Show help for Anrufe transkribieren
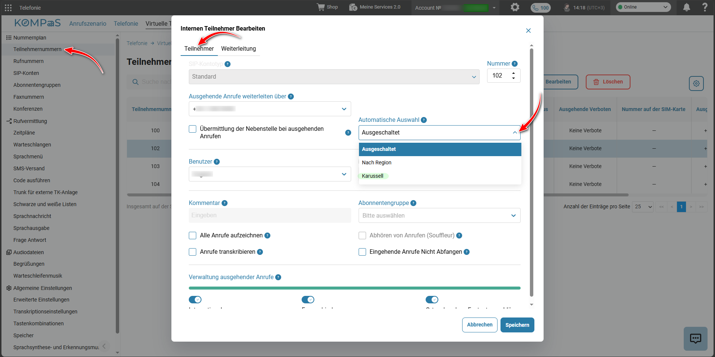Viewport: 715px width, 357px height. [x=260, y=252]
